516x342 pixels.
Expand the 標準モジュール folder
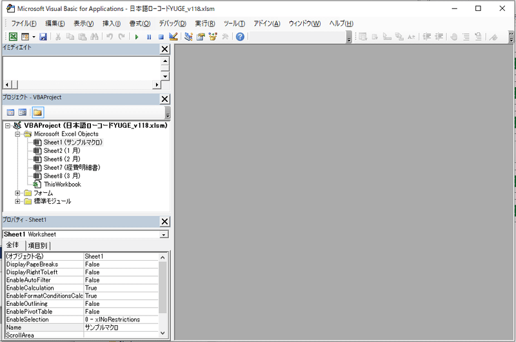click(x=17, y=201)
